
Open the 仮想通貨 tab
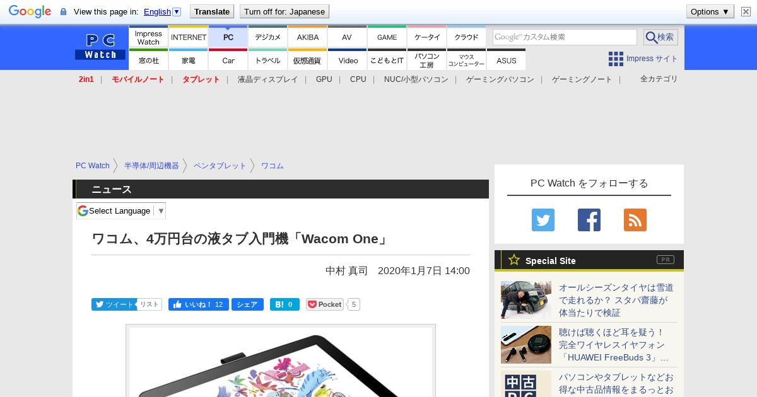308,60
